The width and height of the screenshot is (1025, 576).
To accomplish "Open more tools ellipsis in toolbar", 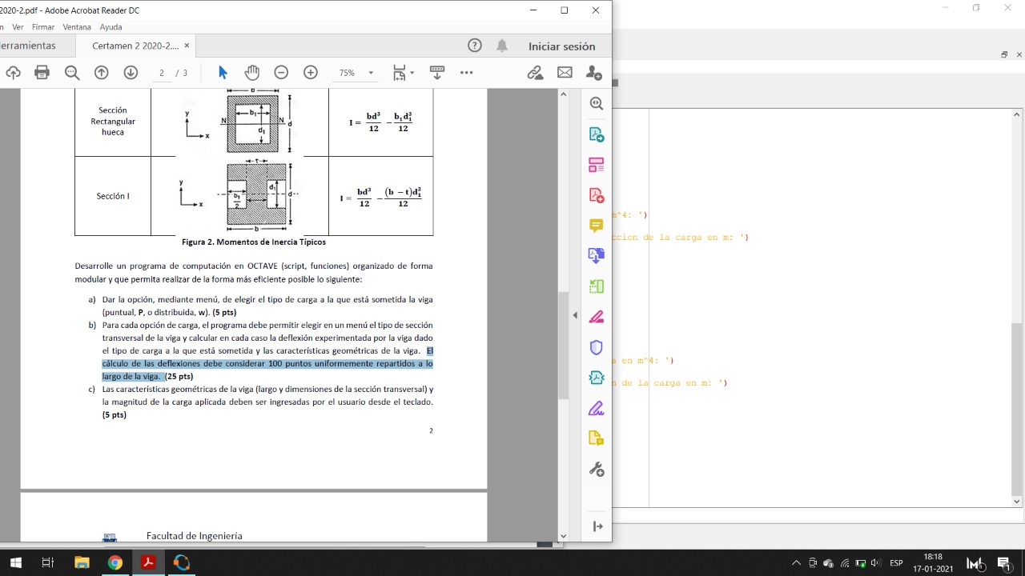I will click(x=467, y=73).
